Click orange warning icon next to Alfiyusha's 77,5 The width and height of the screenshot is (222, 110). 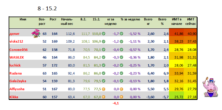(103, 89)
